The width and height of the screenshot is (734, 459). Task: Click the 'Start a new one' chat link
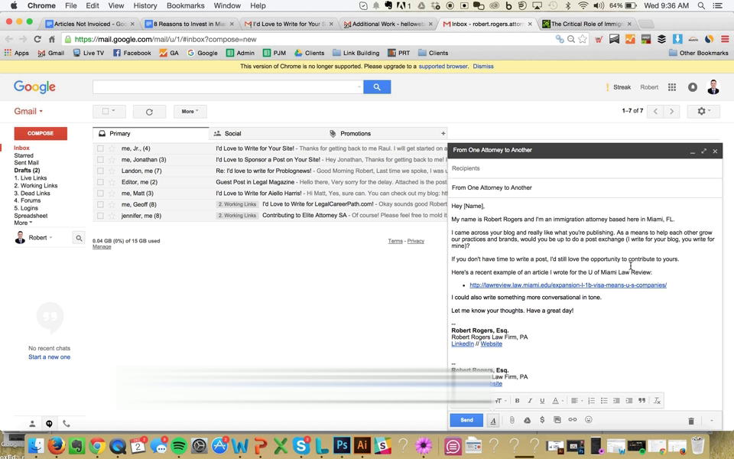[x=49, y=357]
